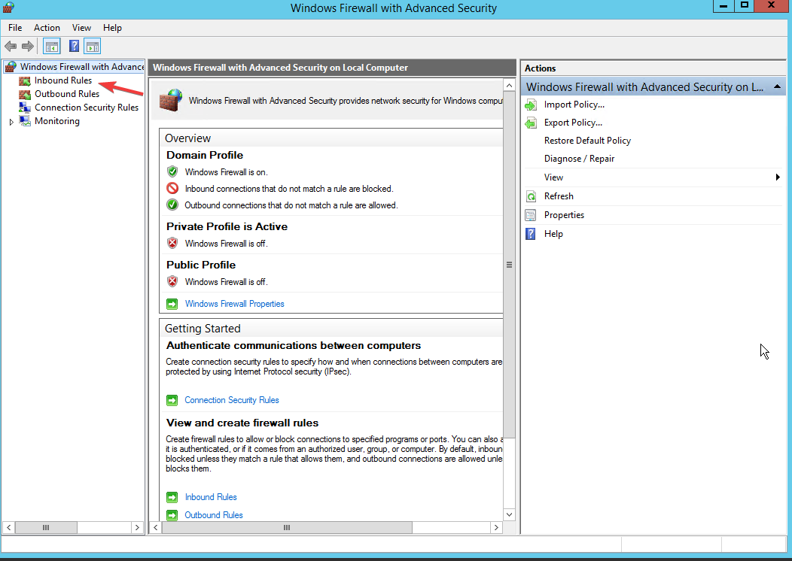
Task: Toggle Show/Hide Console Tree toolbar icon
Action: 51,47
